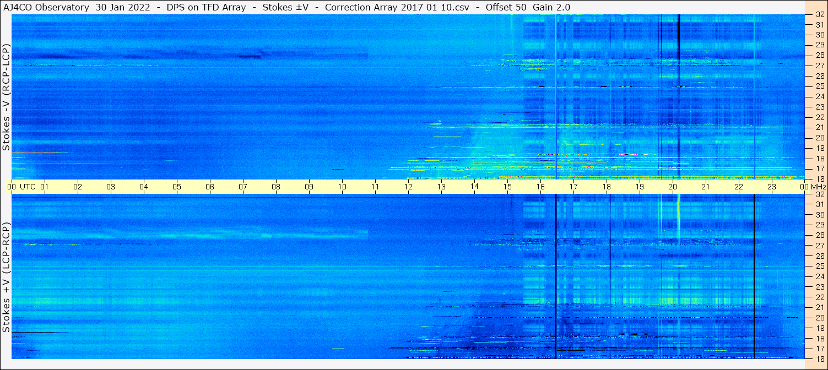828x370 pixels.
Task: Click the 32 MHz label of Stokes -V panel
Action: click(x=819, y=15)
